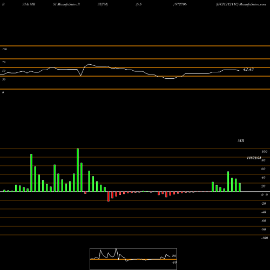Click the 'SI(TM)' header text
This screenshot has height=270, width=270.
103,4
